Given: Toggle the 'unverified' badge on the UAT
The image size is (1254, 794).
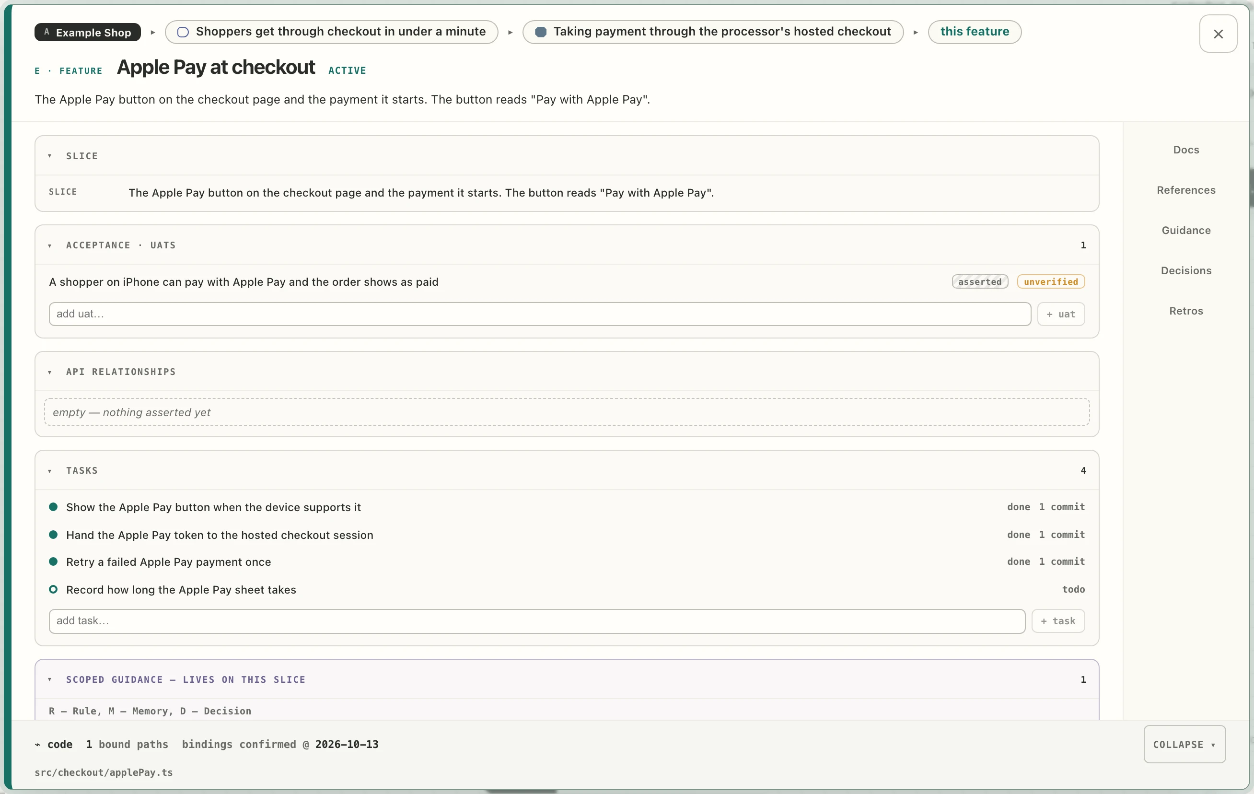Looking at the screenshot, I should [1050, 282].
